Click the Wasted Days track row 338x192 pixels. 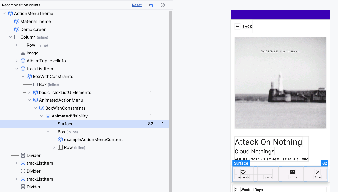280,189
